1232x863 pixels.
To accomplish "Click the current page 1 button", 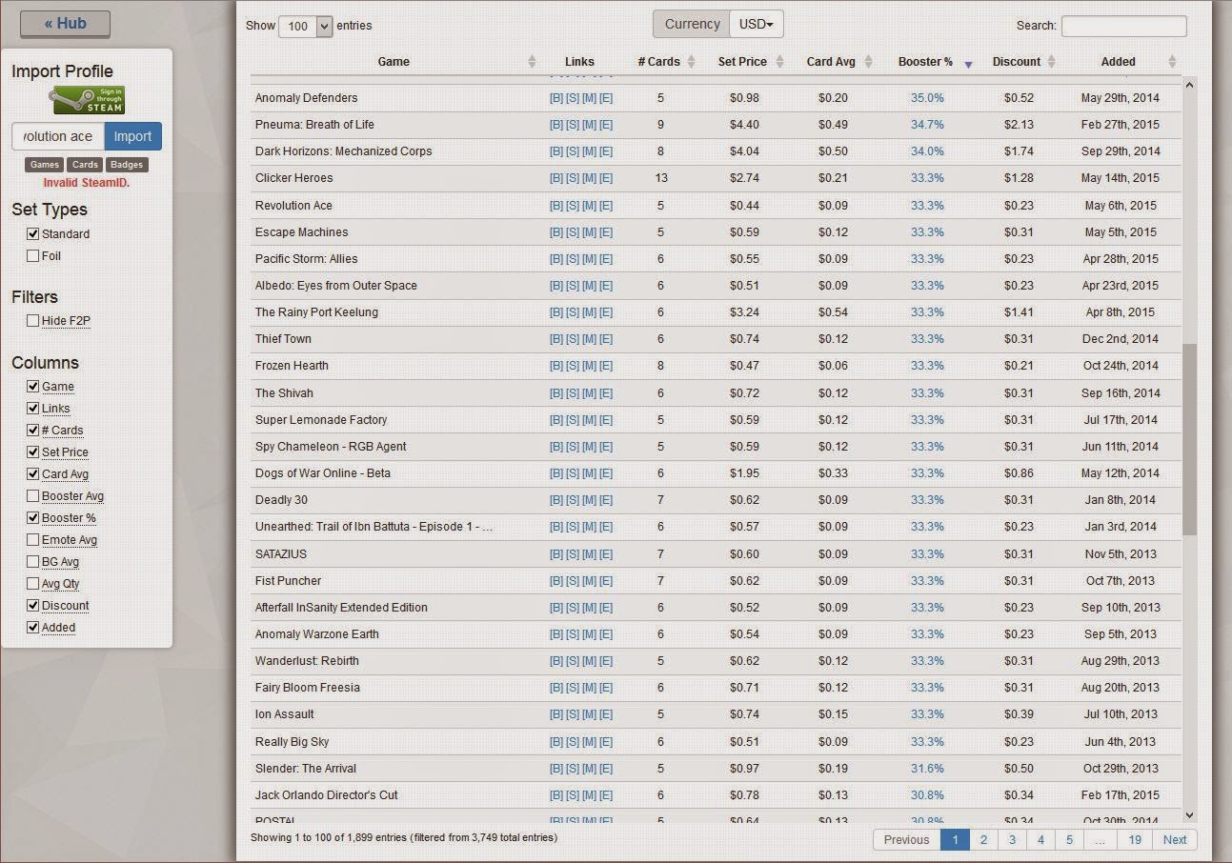I will point(955,839).
